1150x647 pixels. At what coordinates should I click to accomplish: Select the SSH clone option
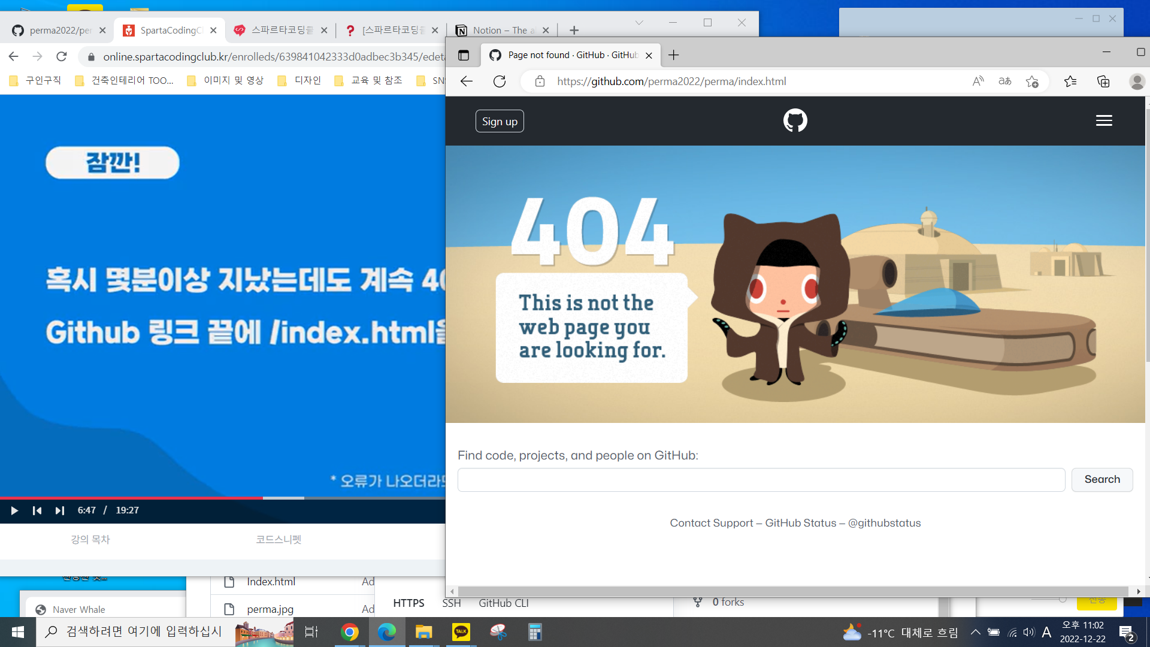point(452,603)
